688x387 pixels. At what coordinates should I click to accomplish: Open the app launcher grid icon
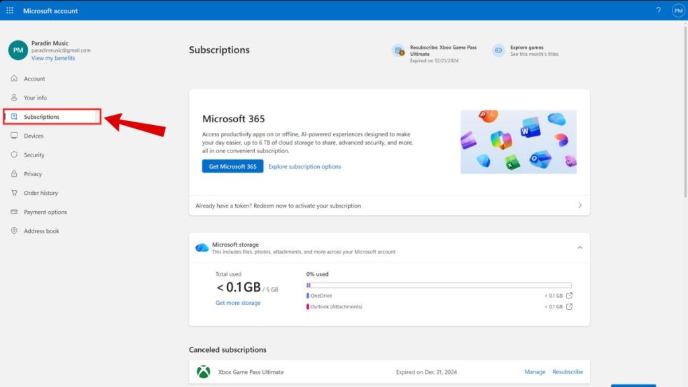(9, 11)
